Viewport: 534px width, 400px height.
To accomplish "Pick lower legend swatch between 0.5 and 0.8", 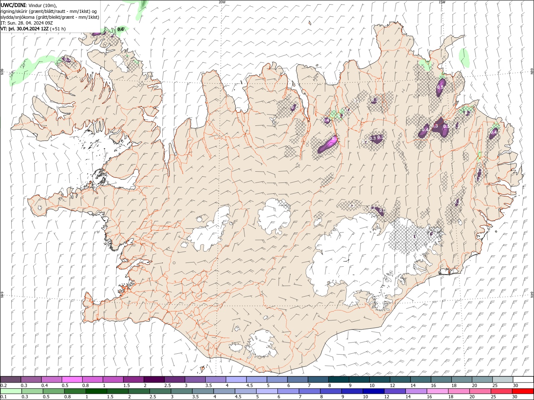I will (53, 391).
